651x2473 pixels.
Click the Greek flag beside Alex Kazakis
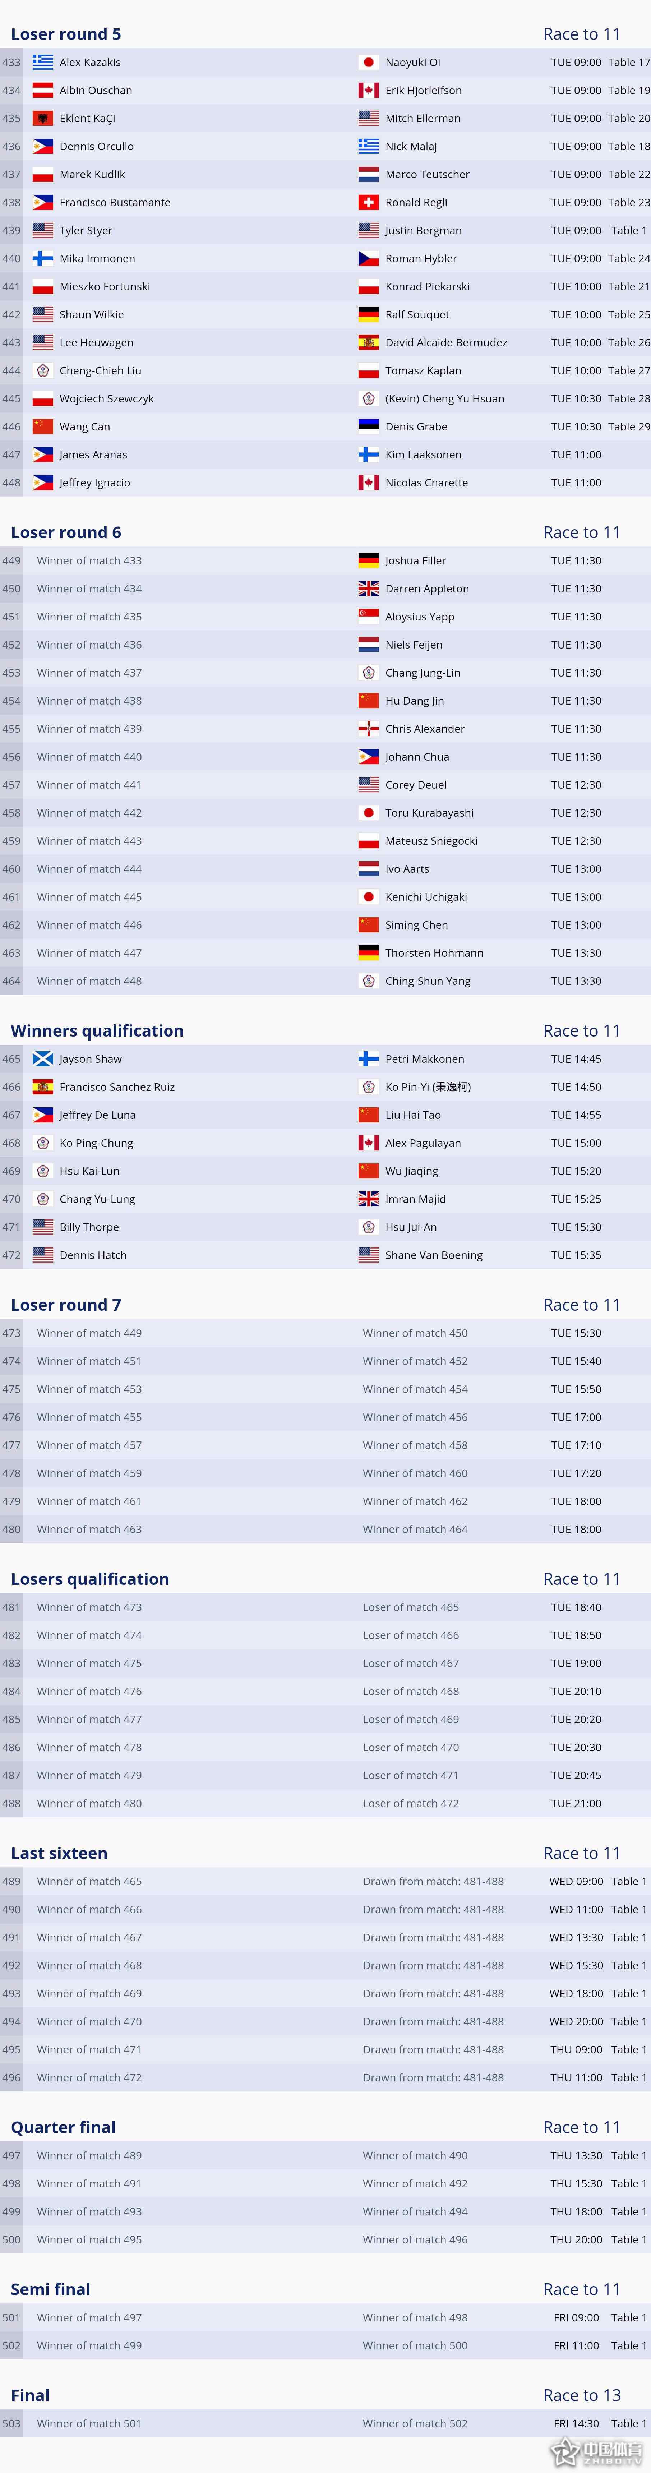click(x=42, y=63)
